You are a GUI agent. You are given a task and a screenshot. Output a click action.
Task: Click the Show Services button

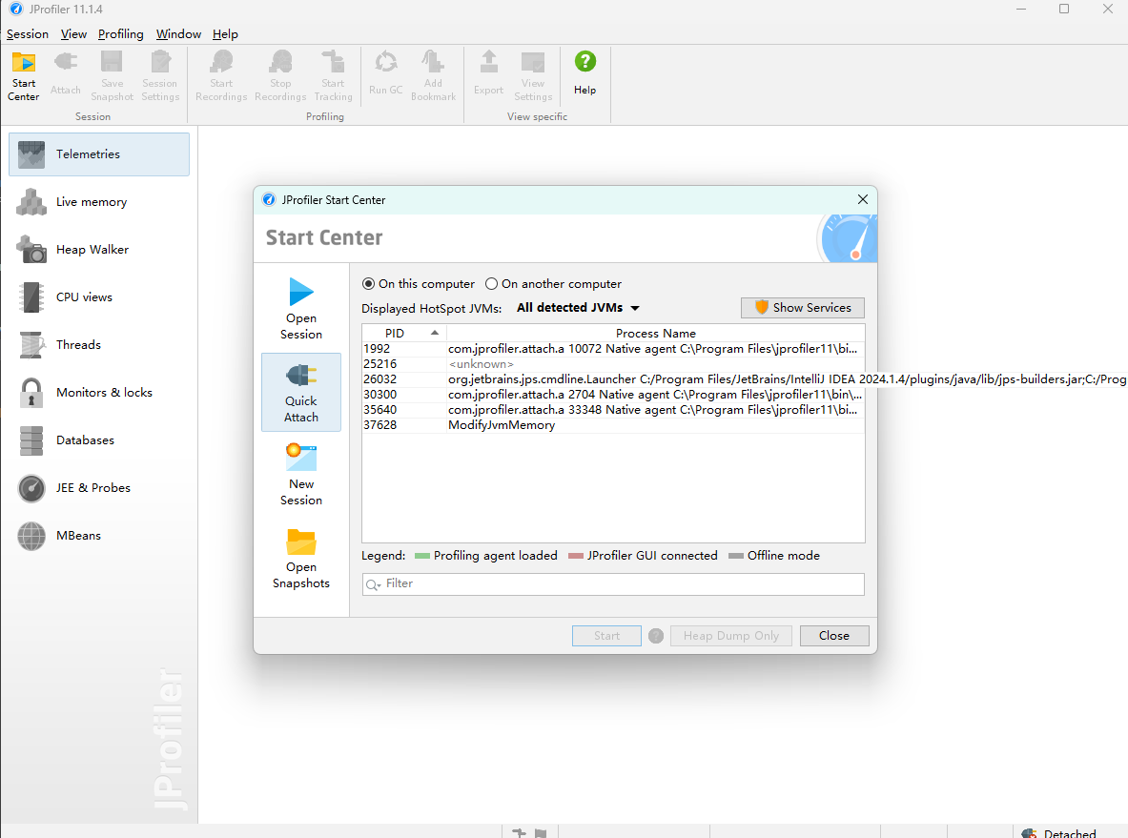click(x=802, y=308)
